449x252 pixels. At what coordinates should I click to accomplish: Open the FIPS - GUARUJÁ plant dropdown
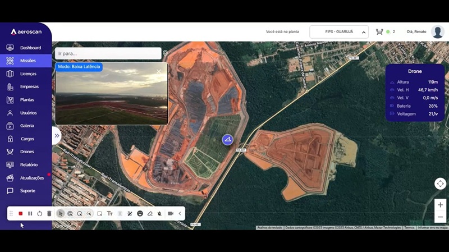tap(339, 32)
